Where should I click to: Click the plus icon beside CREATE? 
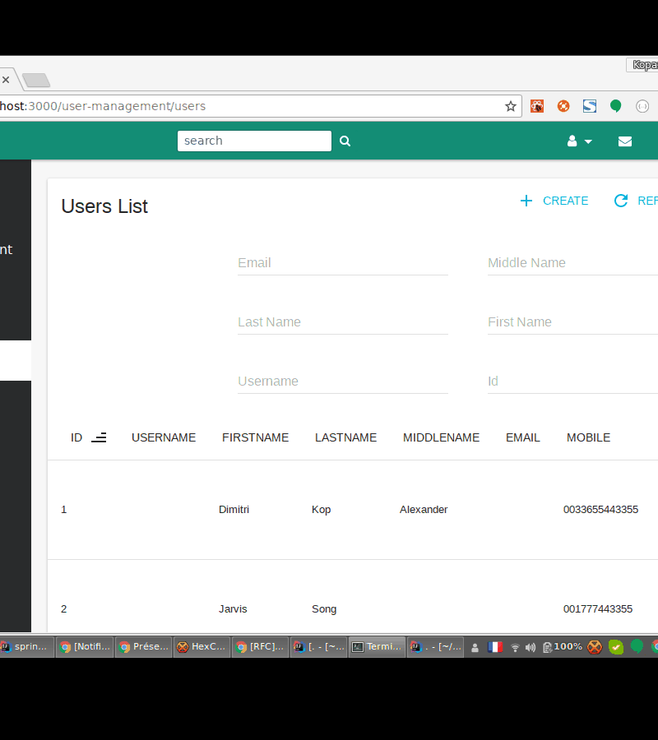526,201
